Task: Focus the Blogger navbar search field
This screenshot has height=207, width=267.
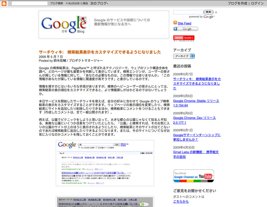Action: pos(29,3)
